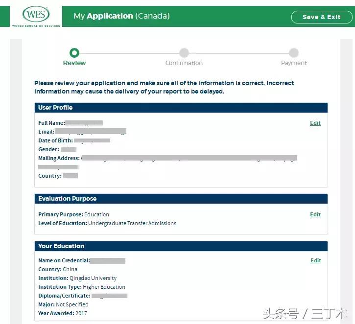355x324 pixels.
Task: Click the Confirmation step label
Action: (184, 63)
